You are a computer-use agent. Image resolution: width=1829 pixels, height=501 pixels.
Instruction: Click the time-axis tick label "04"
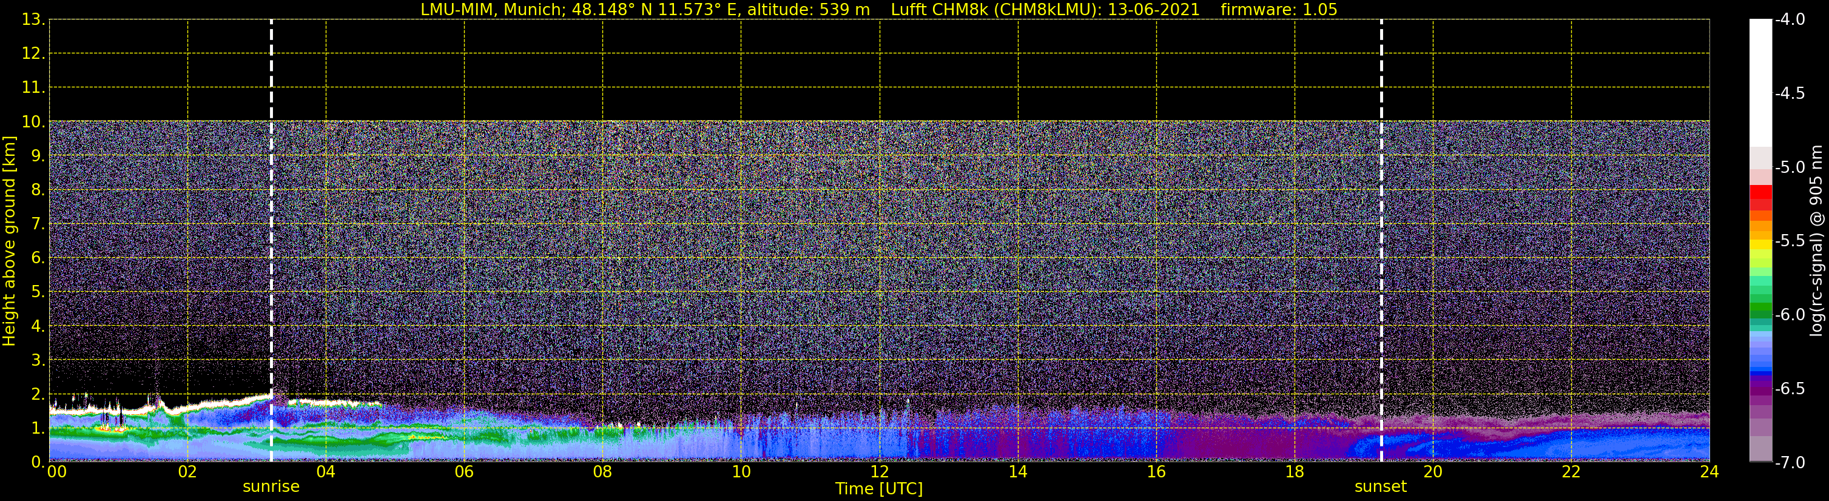tap(326, 472)
